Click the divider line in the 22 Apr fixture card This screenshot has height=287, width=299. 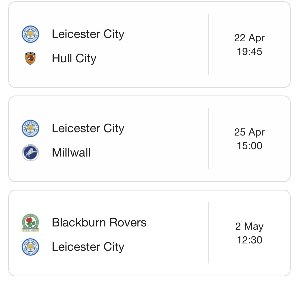[x=209, y=44]
